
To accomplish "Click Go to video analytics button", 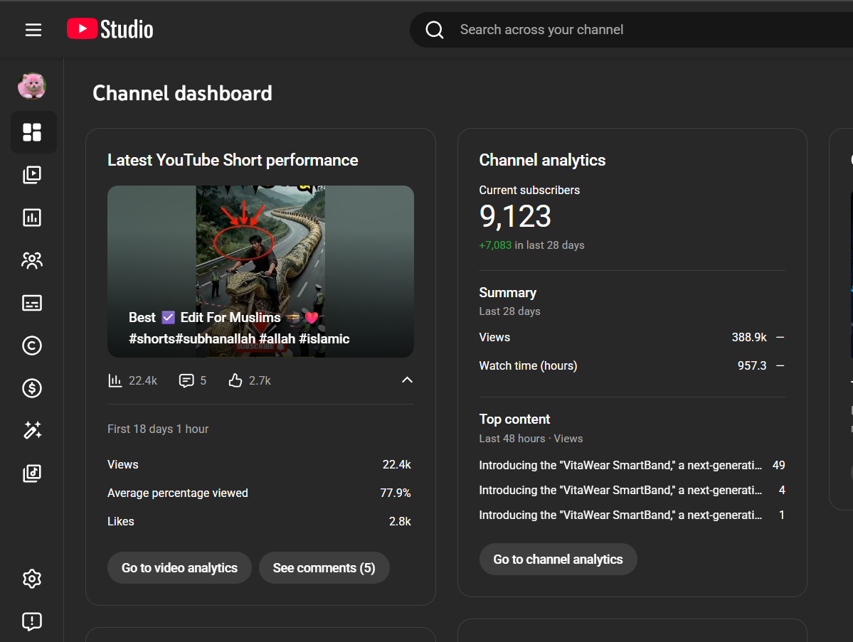I will [x=179, y=568].
